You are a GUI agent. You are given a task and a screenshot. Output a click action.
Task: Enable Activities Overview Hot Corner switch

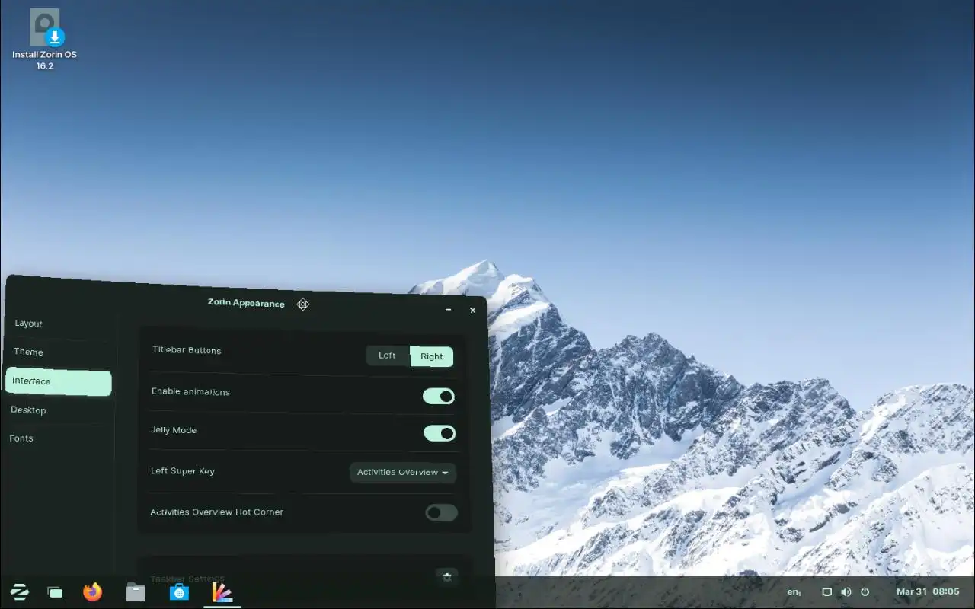442,512
